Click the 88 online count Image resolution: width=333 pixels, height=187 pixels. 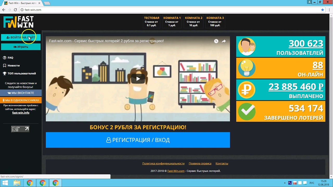pos(318,65)
